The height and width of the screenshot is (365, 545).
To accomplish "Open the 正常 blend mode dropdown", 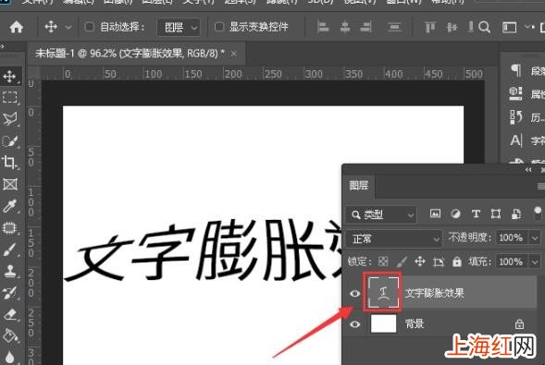I will tap(394, 238).
